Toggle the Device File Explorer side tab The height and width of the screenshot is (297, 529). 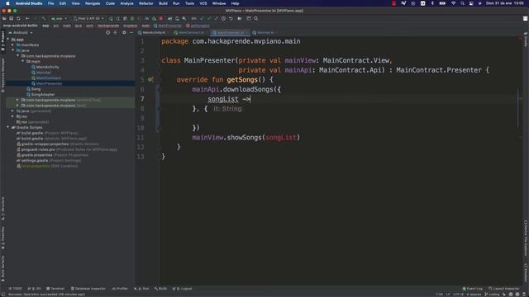click(x=526, y=238)
